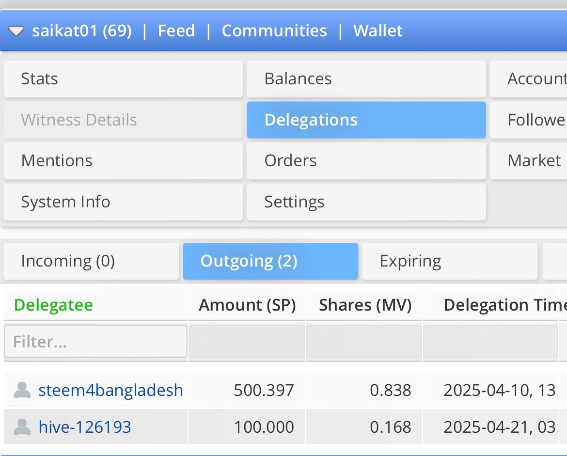Open the Followers tab

[529, 120]
